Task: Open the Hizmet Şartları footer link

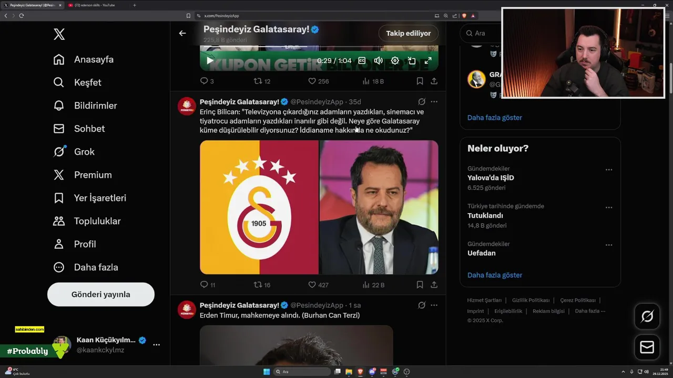Action: coord(484,300)
